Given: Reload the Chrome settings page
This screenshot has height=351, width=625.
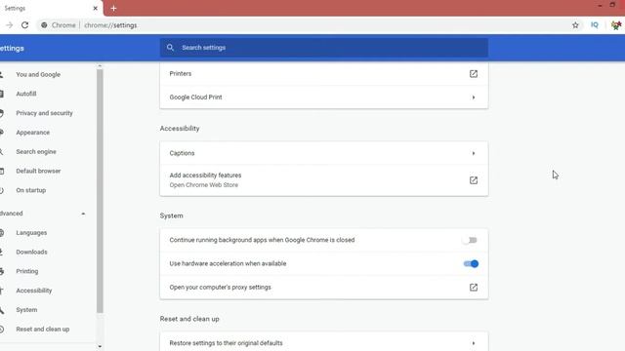Looking at the screenshot, I should coord(24,25).
